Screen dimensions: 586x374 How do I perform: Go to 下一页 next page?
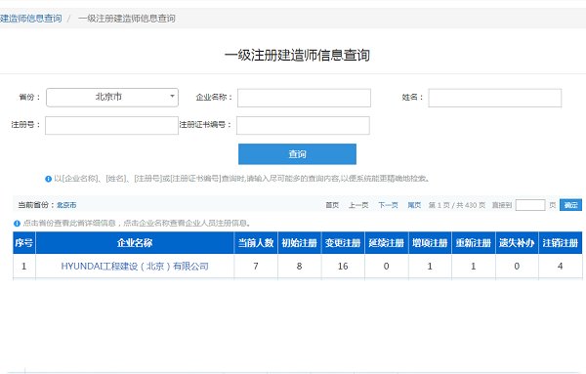(x=388, y=205)
